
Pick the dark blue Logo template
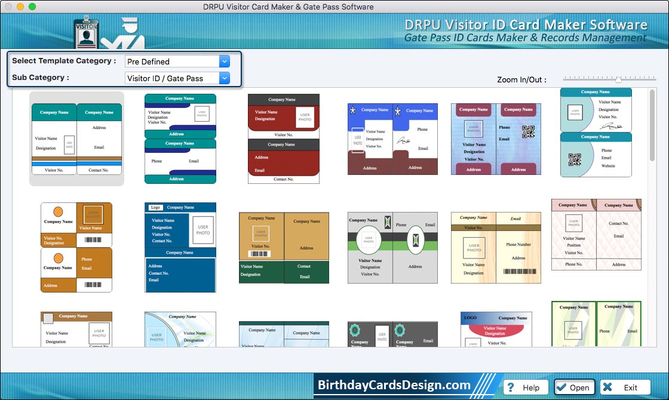[x=180, y=247]
